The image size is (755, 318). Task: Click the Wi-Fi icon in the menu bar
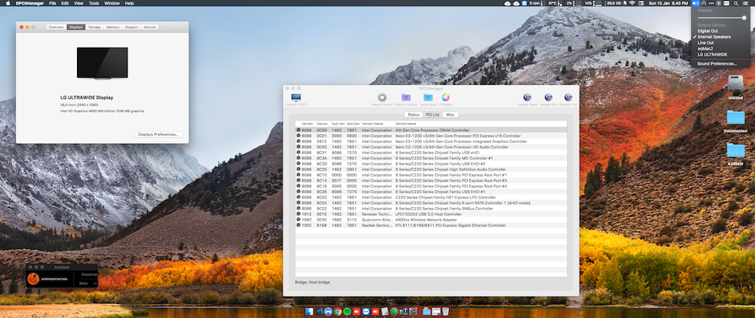click(632, 3)
